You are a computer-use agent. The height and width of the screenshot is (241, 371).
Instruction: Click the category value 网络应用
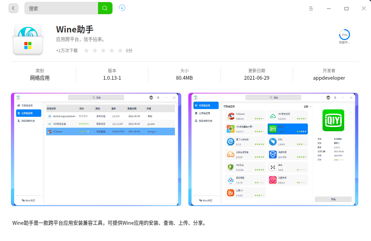40,78
